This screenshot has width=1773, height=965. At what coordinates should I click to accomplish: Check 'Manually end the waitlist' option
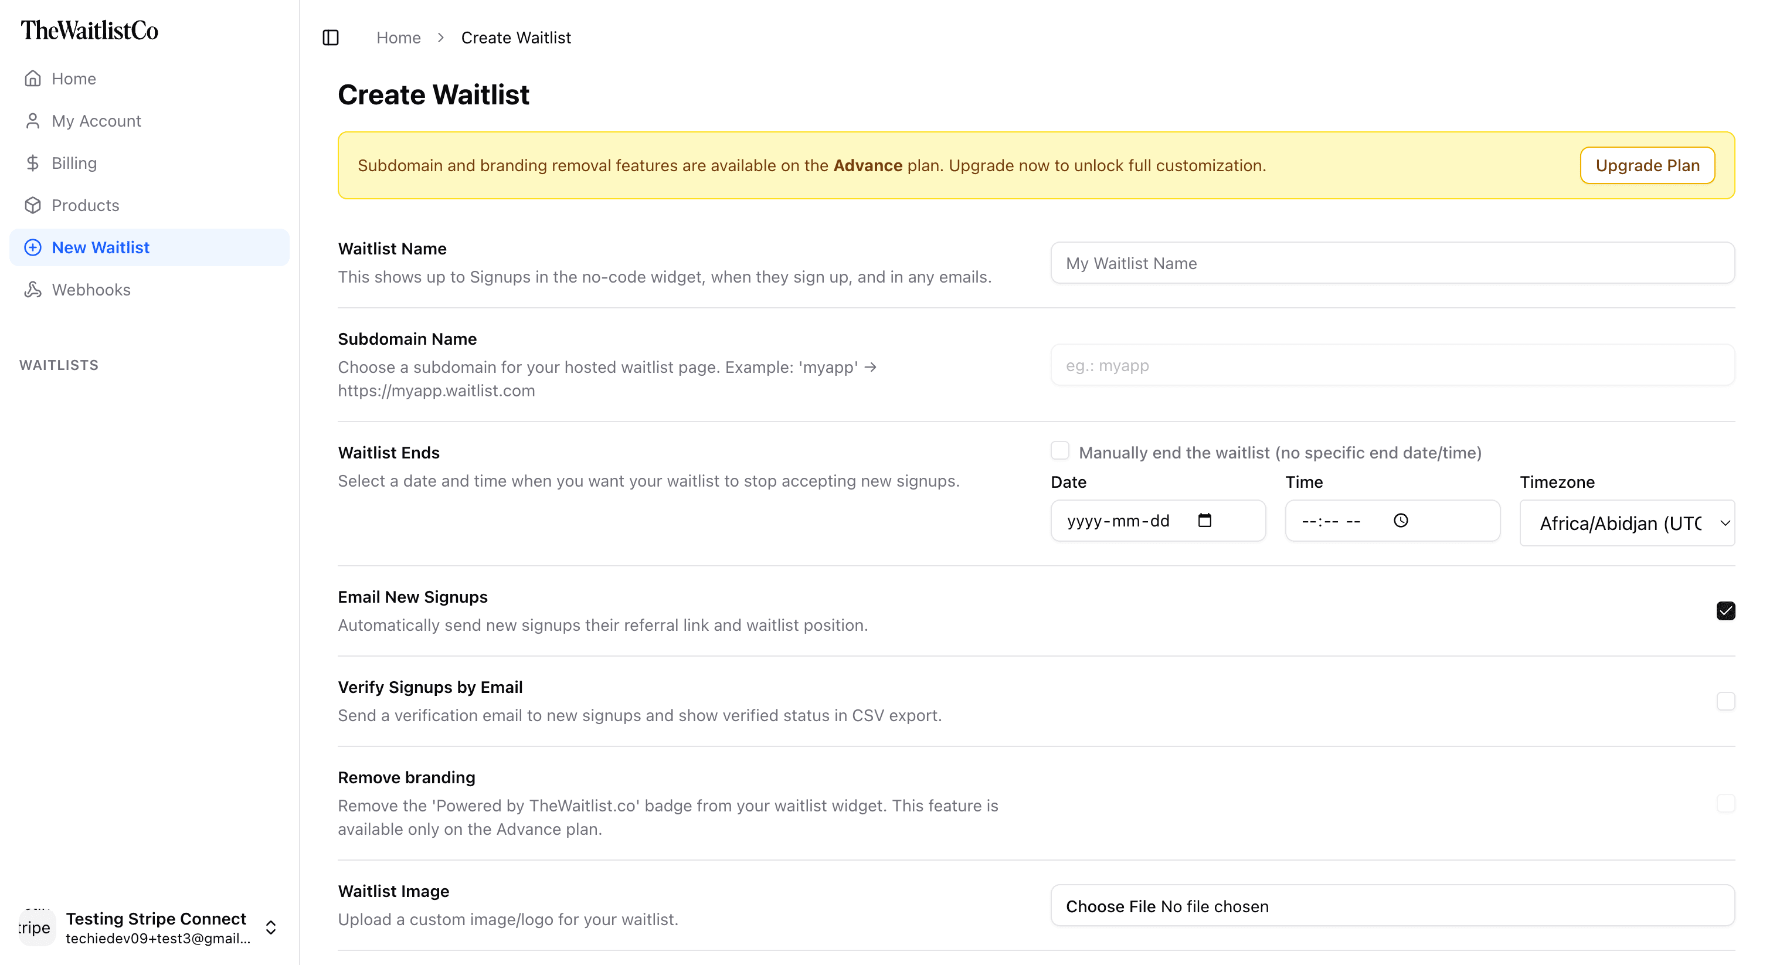point(1059,451)
